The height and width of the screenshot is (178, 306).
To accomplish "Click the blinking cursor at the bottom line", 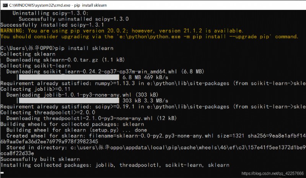I will (2, 173).
